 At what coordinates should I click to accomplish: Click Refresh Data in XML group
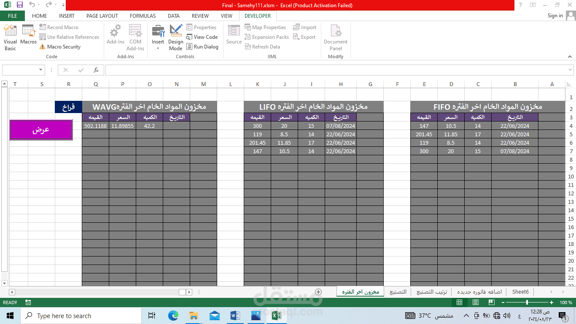pos(262,47)
